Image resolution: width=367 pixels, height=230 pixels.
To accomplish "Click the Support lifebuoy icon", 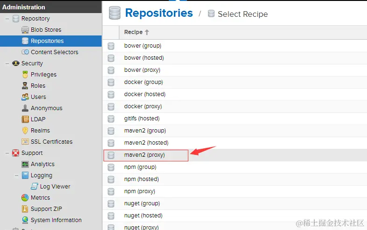I will [x=16, y=153].
